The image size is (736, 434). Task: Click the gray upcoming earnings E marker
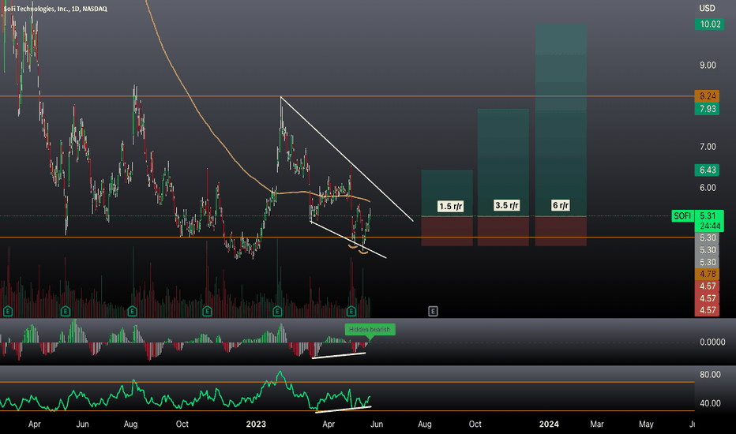[x=433, y=311]
